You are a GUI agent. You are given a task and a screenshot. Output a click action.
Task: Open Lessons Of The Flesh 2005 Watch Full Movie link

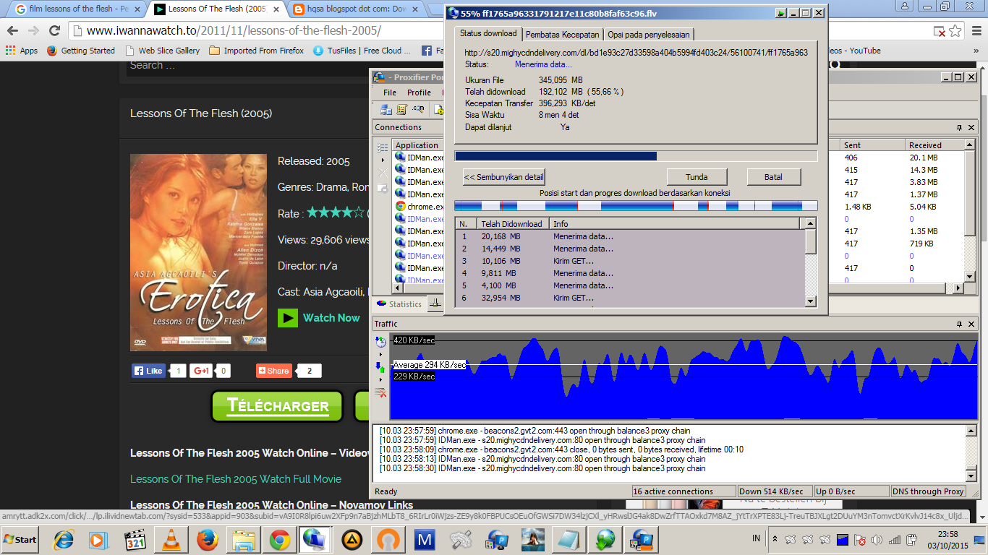[x=236, y=479]
